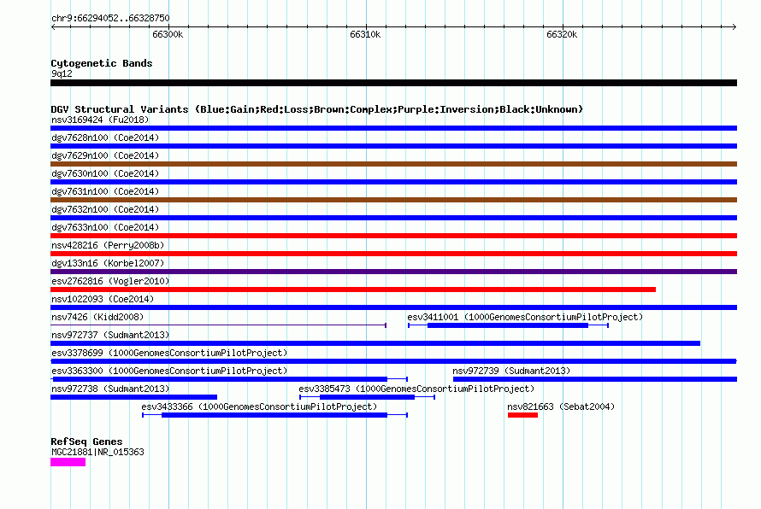Click the red nsv821663 (Sebat2004) bar
The width and height of the screenshot is (761, 509).
522,415
